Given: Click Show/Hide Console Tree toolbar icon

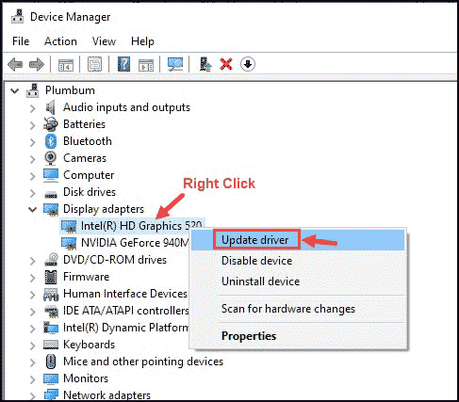Looking at the screenshot, I should 66,65.
